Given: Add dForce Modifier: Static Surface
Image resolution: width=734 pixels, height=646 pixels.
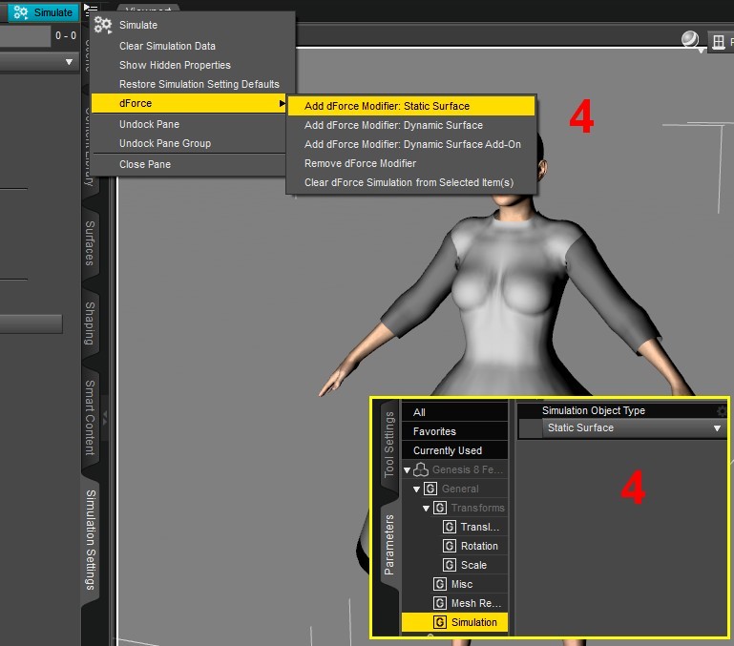Looking at the screenshot, I should [x=411, y=106].
